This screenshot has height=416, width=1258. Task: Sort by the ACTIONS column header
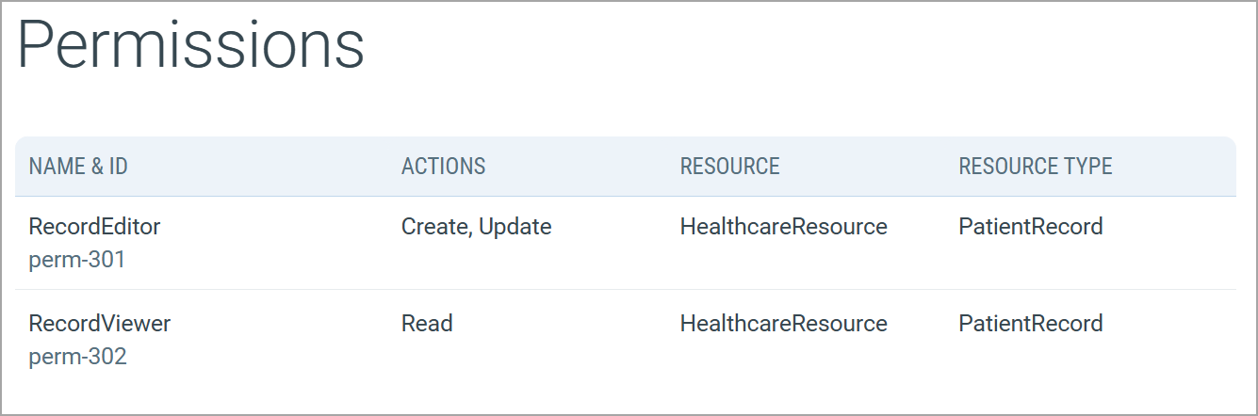[443, 167]
